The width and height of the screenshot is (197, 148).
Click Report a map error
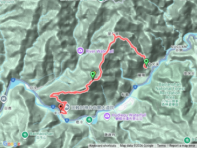coord(182,146)
